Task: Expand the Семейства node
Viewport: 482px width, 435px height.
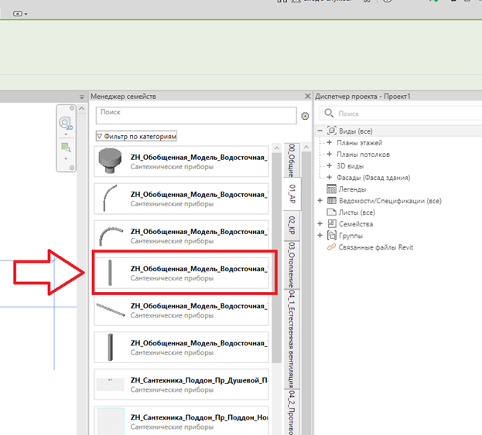Action: (x=320, y=224)
